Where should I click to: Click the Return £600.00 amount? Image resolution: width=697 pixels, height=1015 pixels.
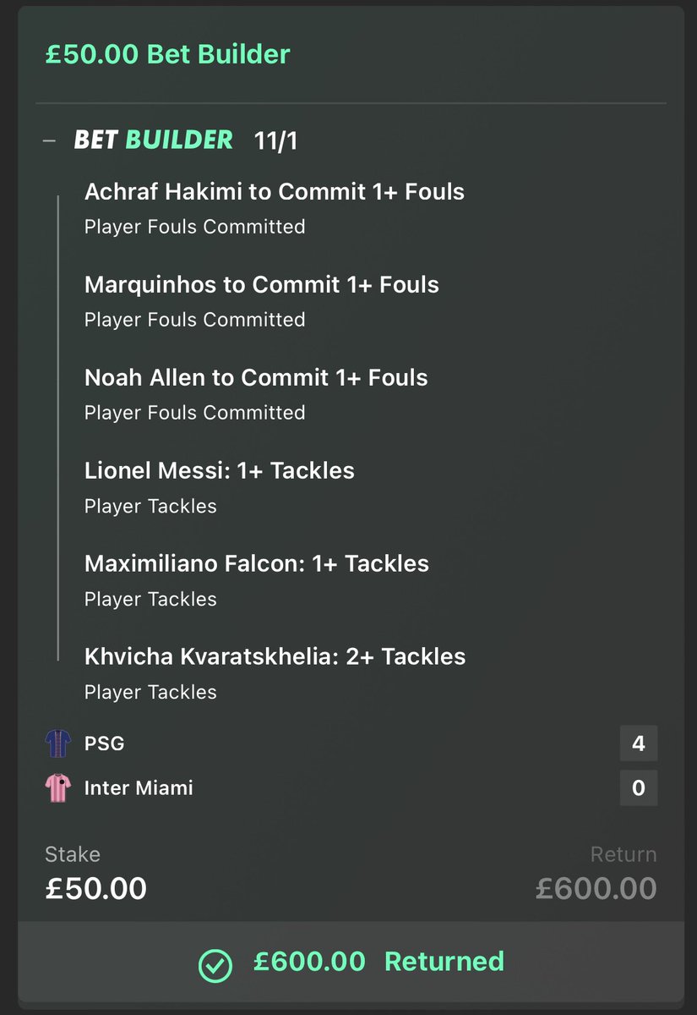tap(596, 888)
